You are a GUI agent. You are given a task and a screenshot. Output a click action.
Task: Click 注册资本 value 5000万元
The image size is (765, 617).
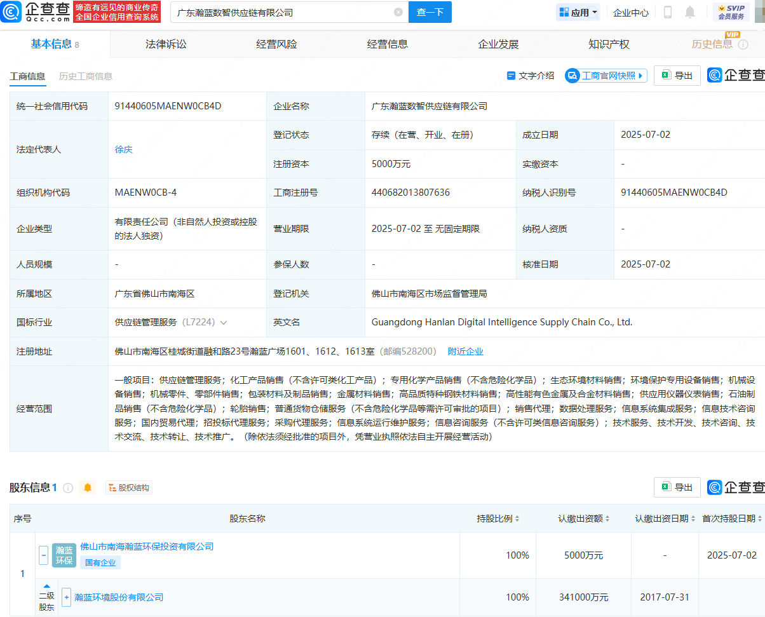pyautogui.click(x=391, y=164)
